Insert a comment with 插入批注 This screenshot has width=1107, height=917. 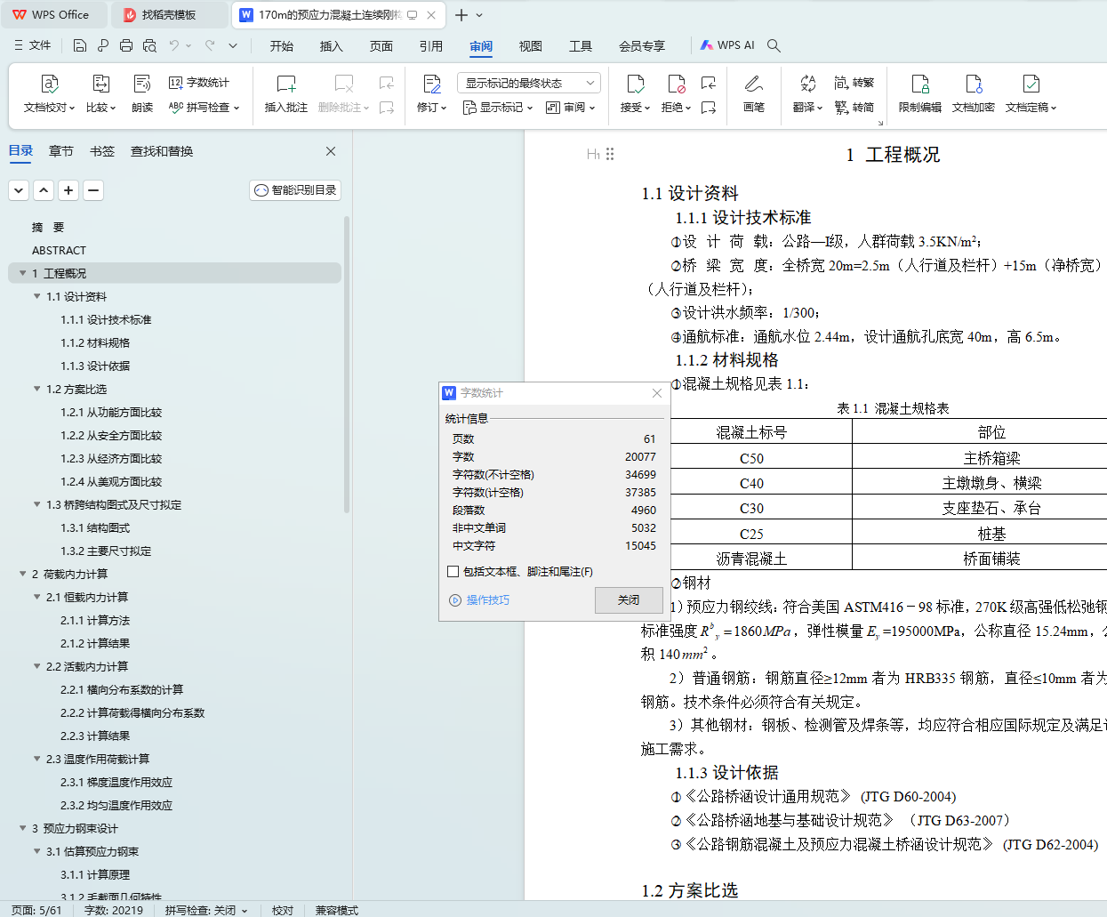pos(285,94)
